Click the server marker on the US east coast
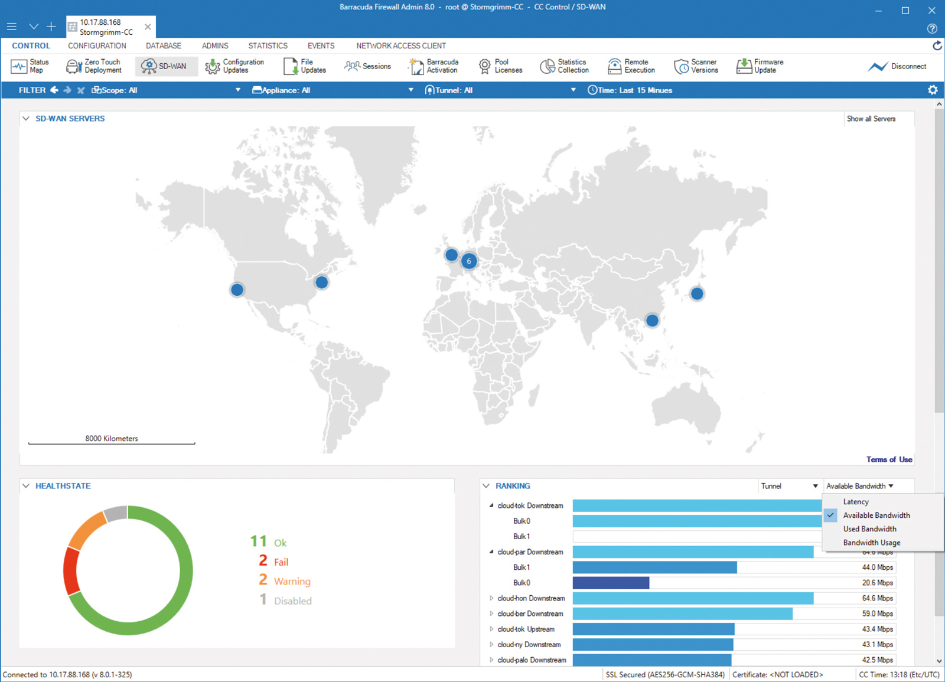The height and width of the screenshot is (682, 945). [321, 282]
